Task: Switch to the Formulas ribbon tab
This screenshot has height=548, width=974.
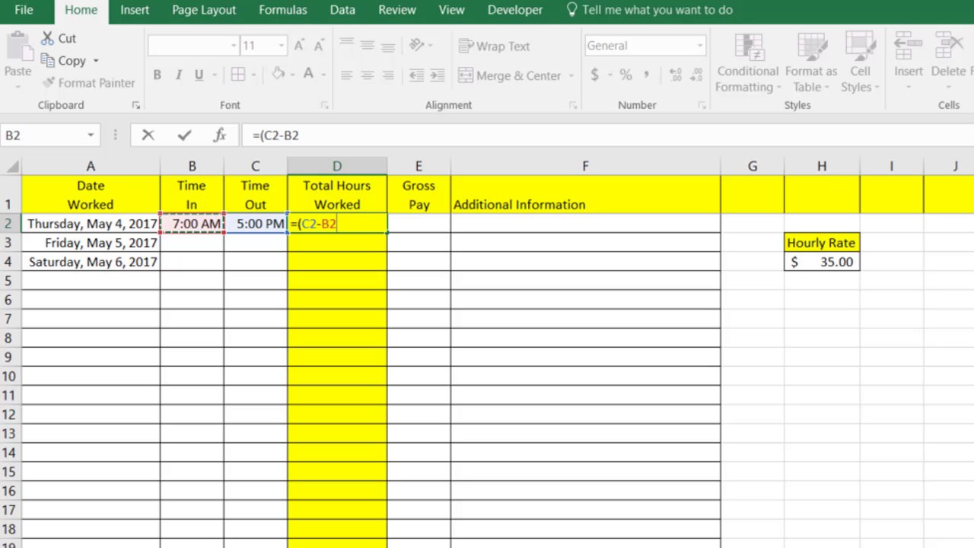Action: 282,10
